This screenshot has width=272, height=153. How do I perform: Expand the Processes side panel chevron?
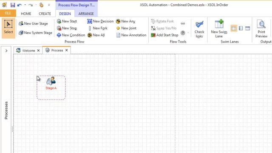click(x=6, y=51)
